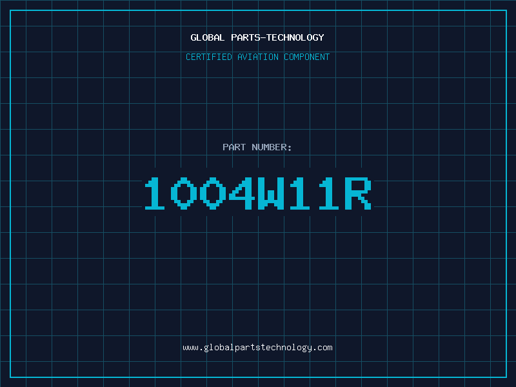Select the word CERTIFIED in the subtitle
Image resolution: width=516 pixels, height=387 pixels.
[x=209, y=57]
